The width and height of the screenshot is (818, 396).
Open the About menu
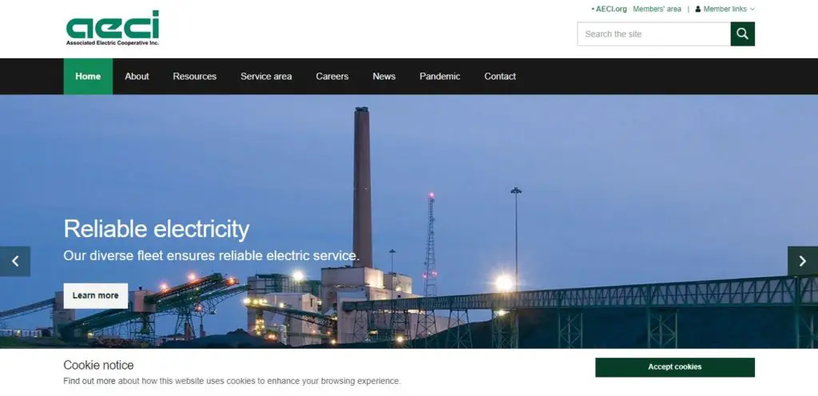tap(137, 76)
